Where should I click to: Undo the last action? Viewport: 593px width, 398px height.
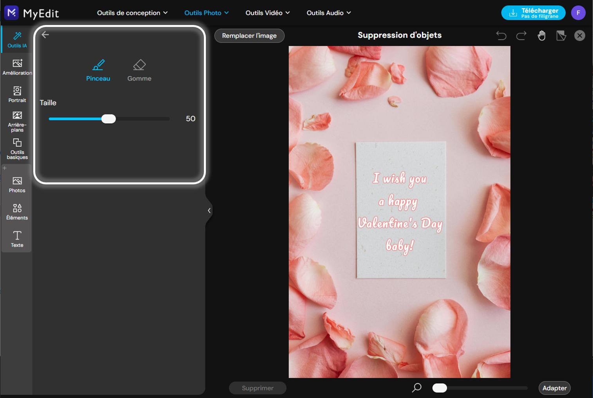[501, 36]
